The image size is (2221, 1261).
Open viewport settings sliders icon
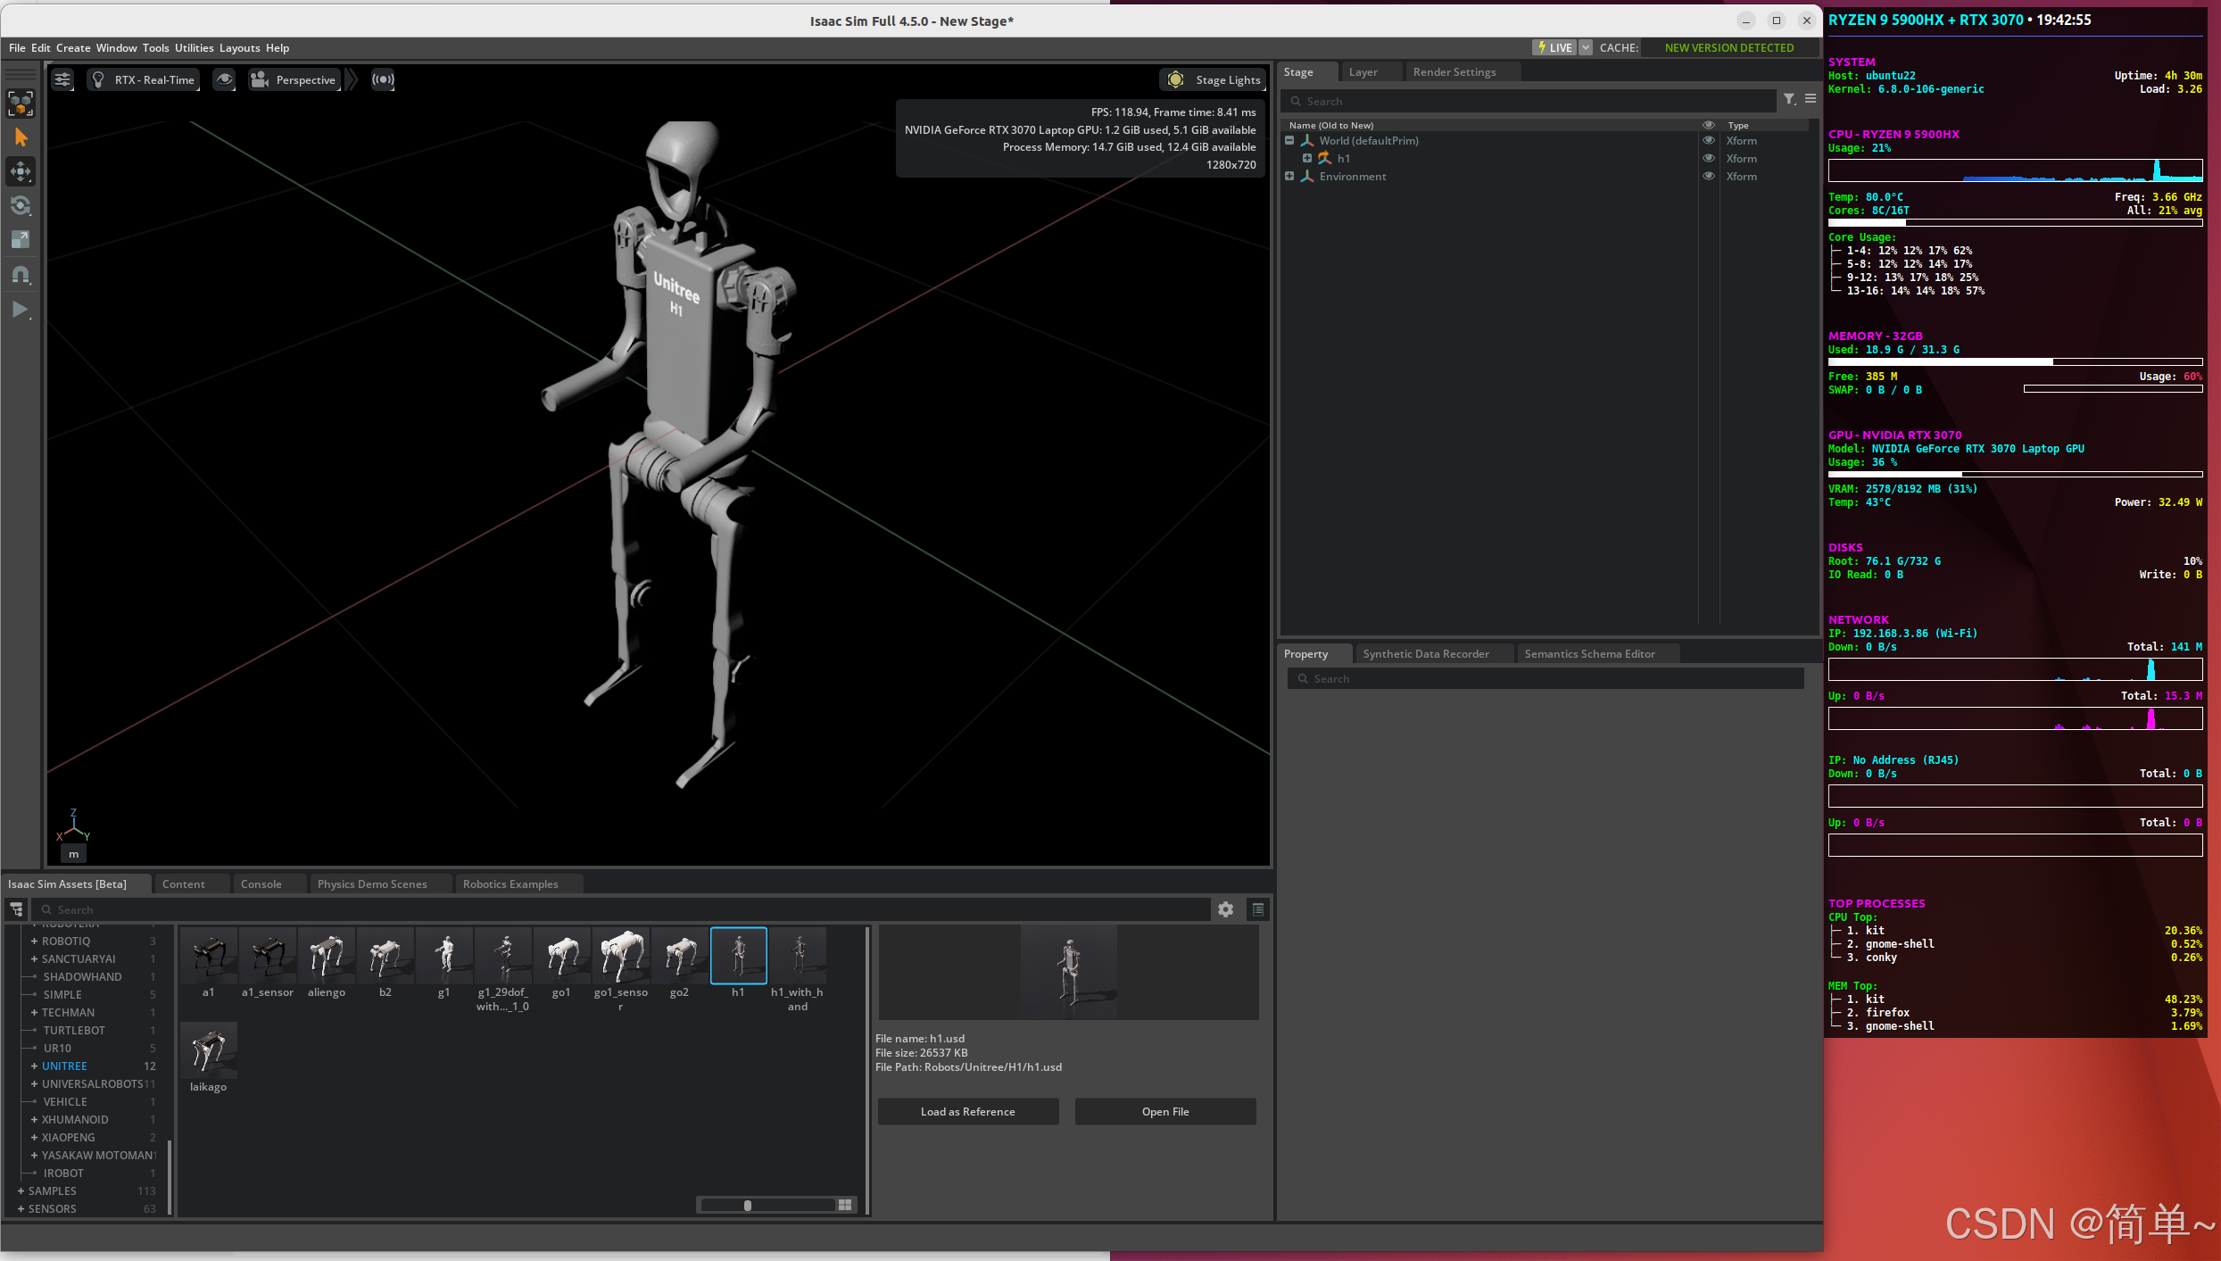click(62, 79)
